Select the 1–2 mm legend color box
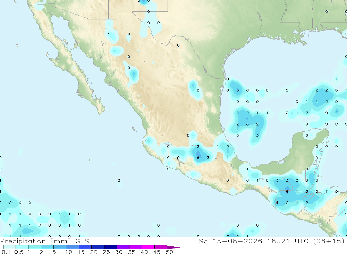Screen dimensions: 347x254 coord(35,247)
